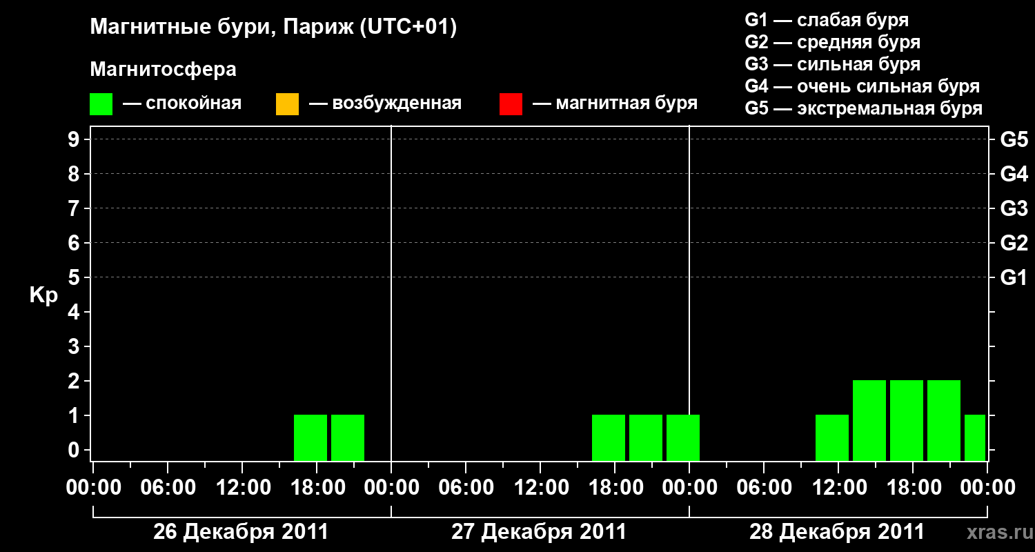1035x552 pixels.
Task: Click the '— спокойная' legend text
Action: coord(182,103)
